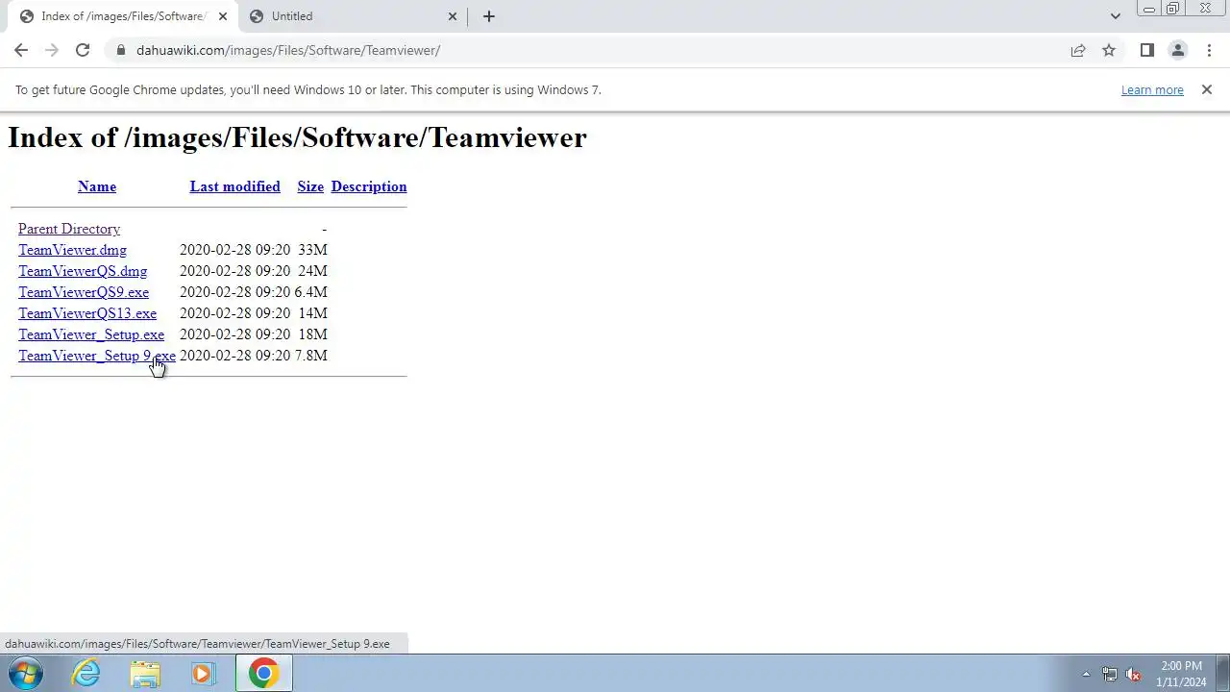Open Windows Explorer folder in taskbar
1230x692 pixels.
(x=145, y=674)
